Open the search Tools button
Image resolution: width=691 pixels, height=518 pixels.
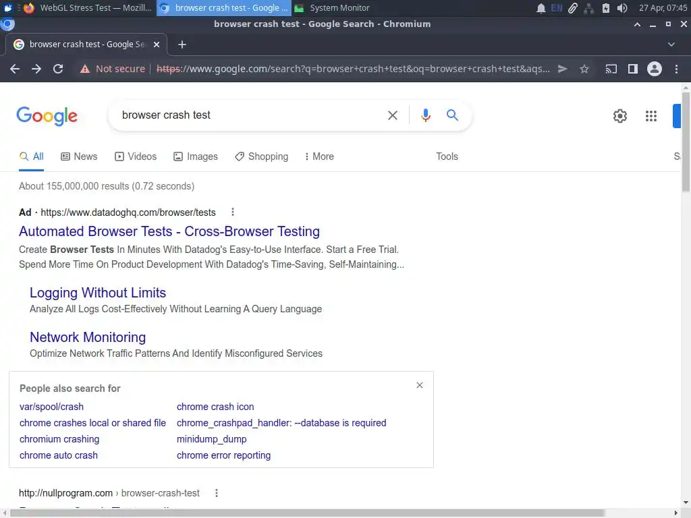click(447, 156)
